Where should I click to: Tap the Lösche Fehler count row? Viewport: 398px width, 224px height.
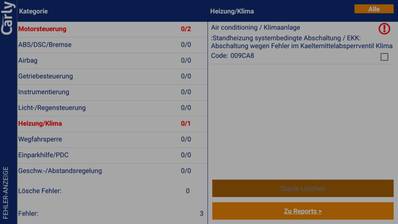pyautogui.click(x=111, y=191)
